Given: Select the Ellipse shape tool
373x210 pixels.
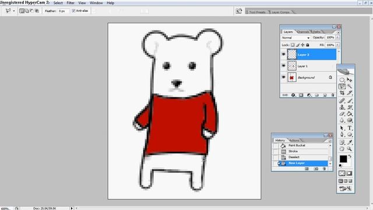Looking at the screenshot, I should (x=349, y=135).
